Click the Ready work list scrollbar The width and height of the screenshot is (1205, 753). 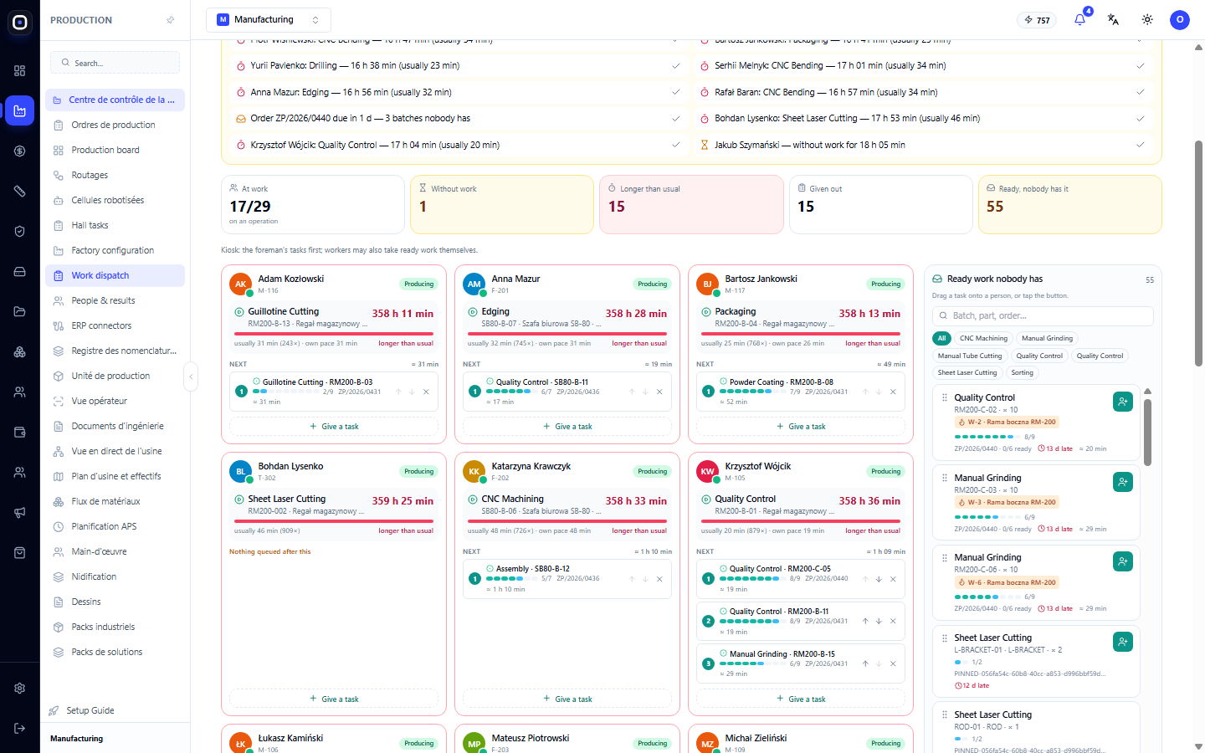tap(1148, 431)
